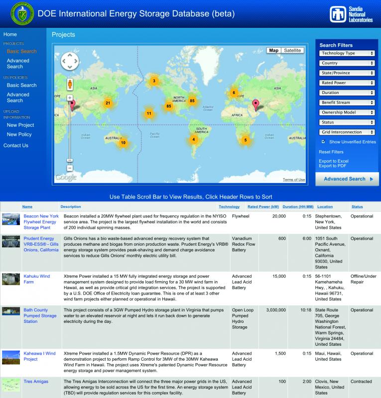Click the red pin marker beside the zoom slider

73,105
